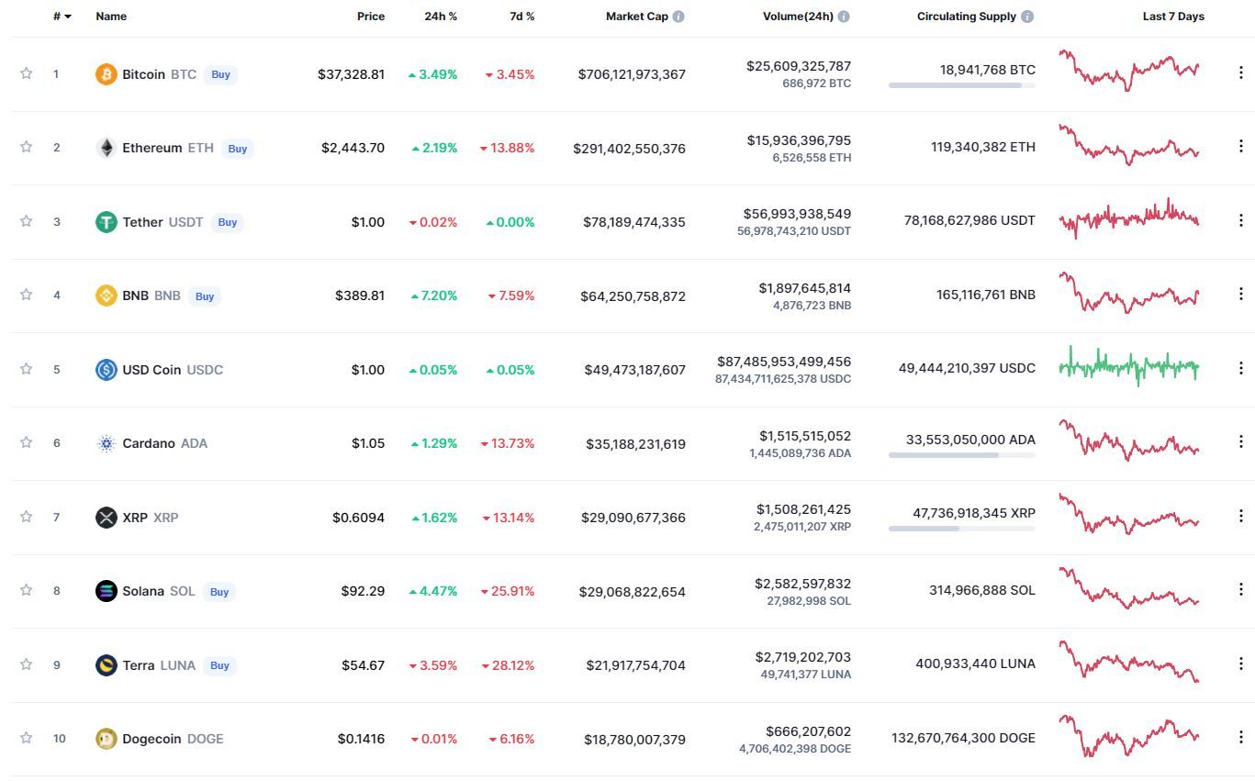
Task: Open the USD Coin name link
Action: point(151,370)
